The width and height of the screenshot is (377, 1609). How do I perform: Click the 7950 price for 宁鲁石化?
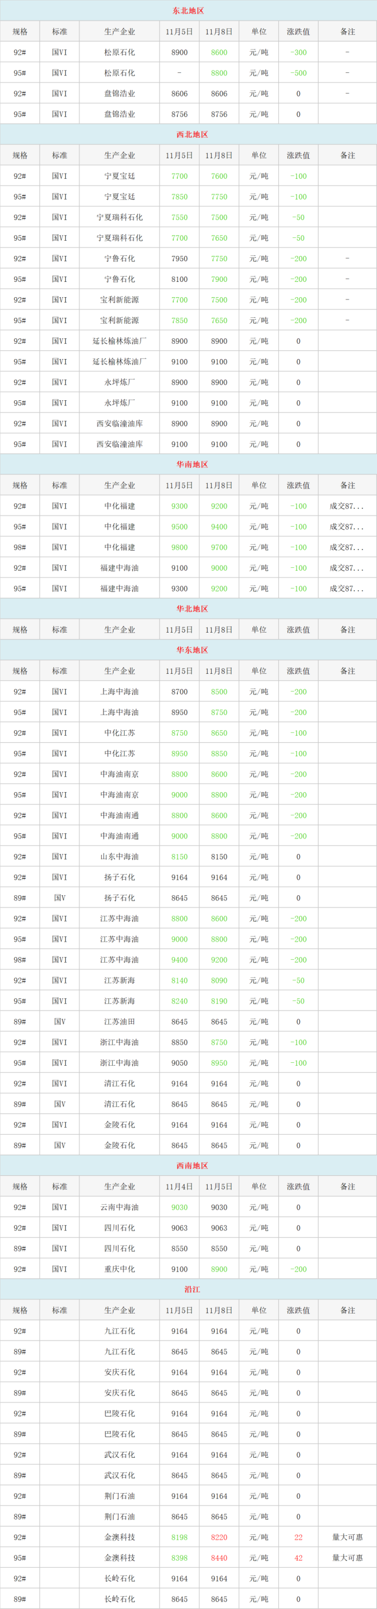click(x=179, y=258)
